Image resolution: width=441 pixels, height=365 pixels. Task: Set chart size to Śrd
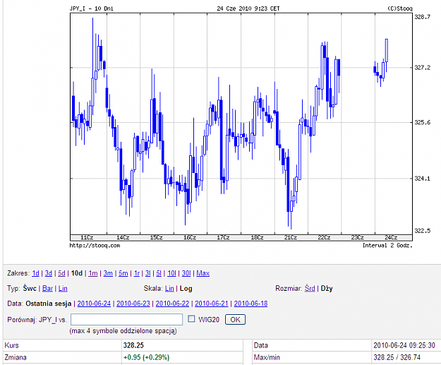pos(310,289)
